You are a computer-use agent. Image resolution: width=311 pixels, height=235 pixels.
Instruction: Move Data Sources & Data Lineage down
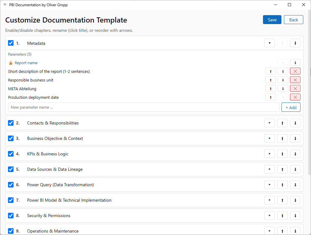point(295,169)
